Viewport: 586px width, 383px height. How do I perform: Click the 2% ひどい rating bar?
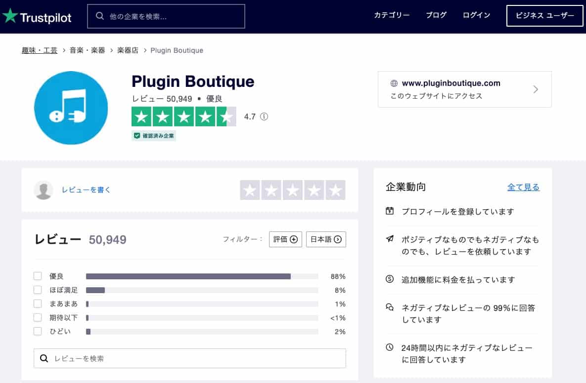(202, 332)
